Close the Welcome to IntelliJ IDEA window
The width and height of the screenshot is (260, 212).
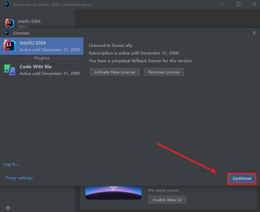254,4
